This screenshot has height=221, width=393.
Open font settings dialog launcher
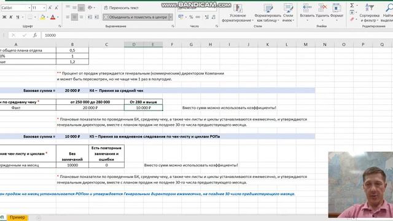pyautogui.click(x=60, y=26)
